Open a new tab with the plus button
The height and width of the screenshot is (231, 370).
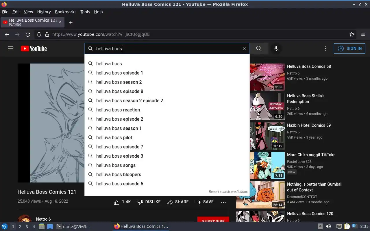pyautogui.click(x=71, y=22)
